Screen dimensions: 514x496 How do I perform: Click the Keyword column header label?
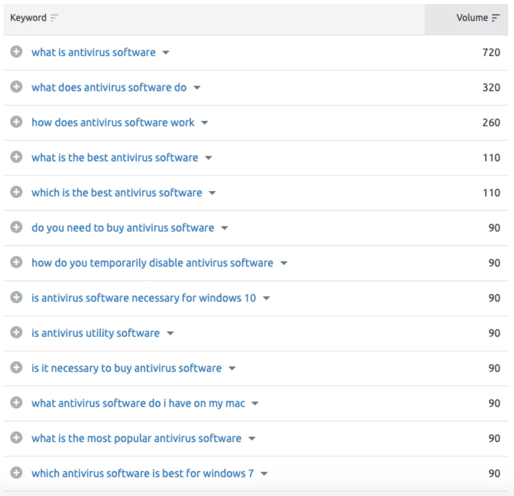[28, 18]
